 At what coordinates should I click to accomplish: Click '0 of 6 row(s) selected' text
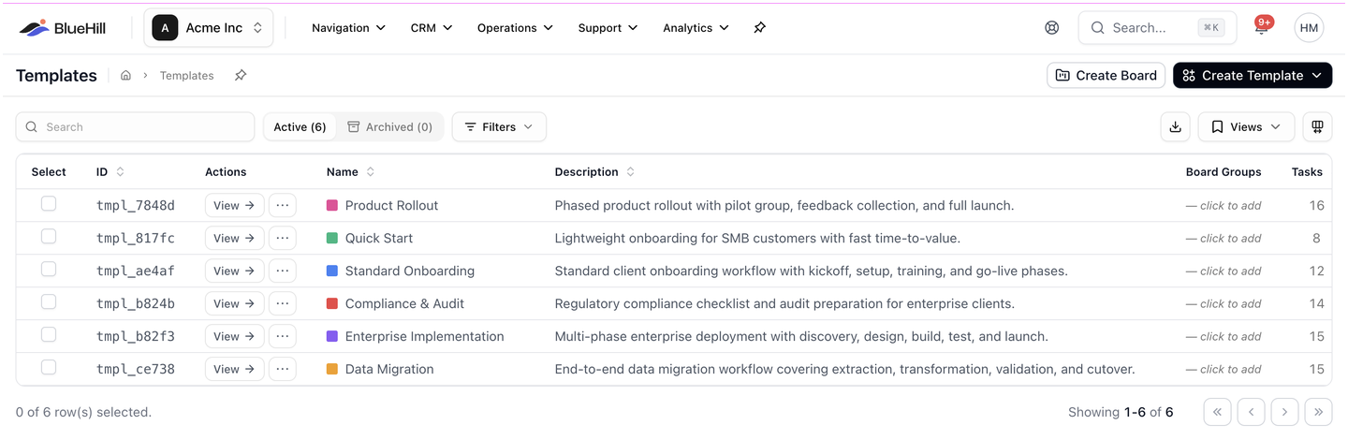coord(83,412)
